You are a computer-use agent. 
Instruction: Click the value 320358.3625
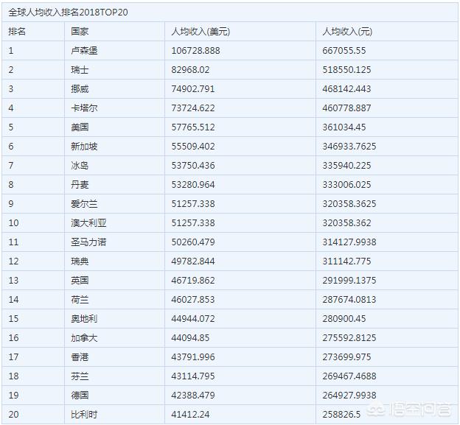(x=349, y=204)
